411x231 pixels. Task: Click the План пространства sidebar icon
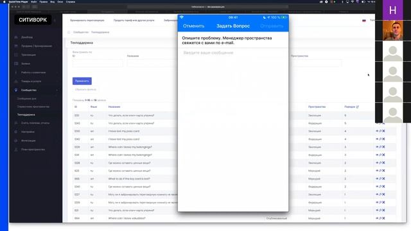coord(16,150)
